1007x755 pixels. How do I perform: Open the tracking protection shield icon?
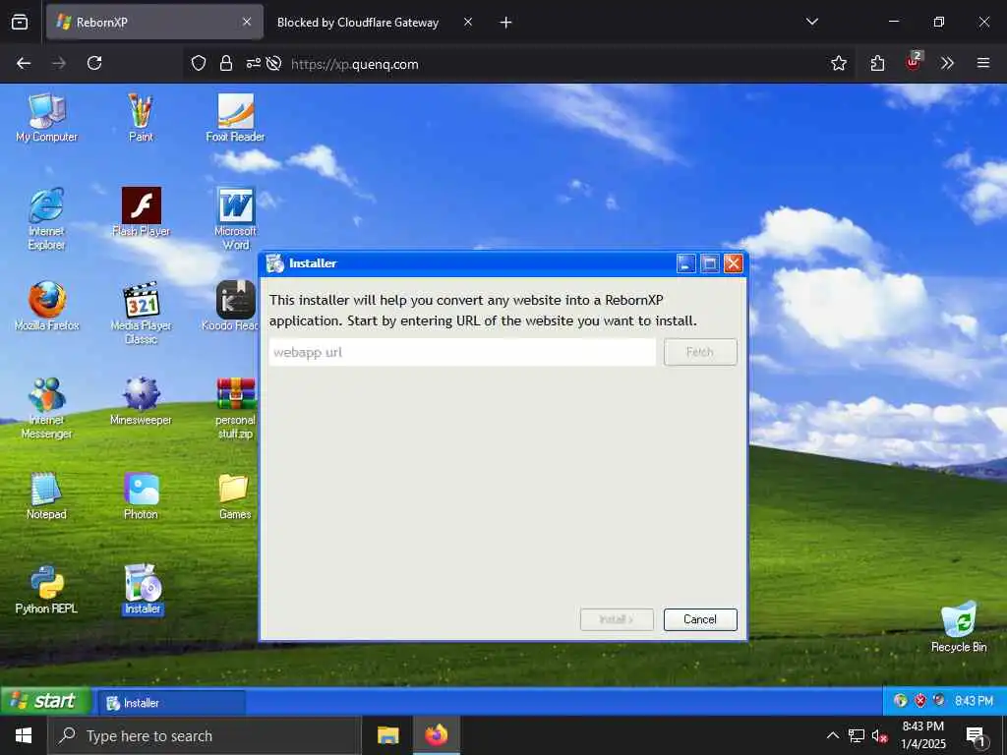pyautogui.click(x=199, y=63)
